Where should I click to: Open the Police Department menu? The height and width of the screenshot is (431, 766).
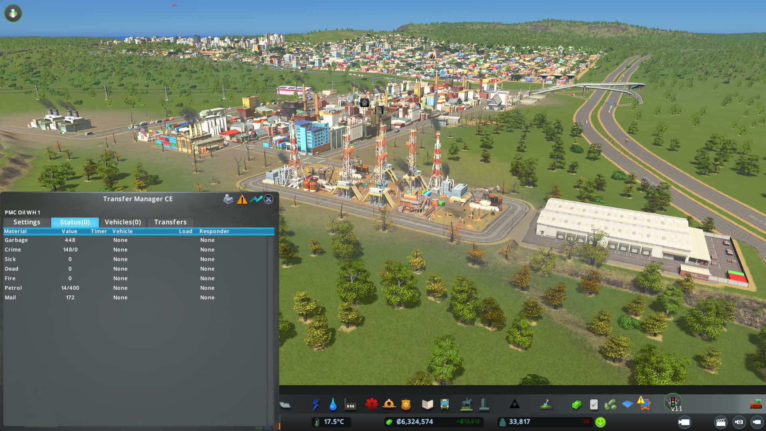(x=406, y=405)
